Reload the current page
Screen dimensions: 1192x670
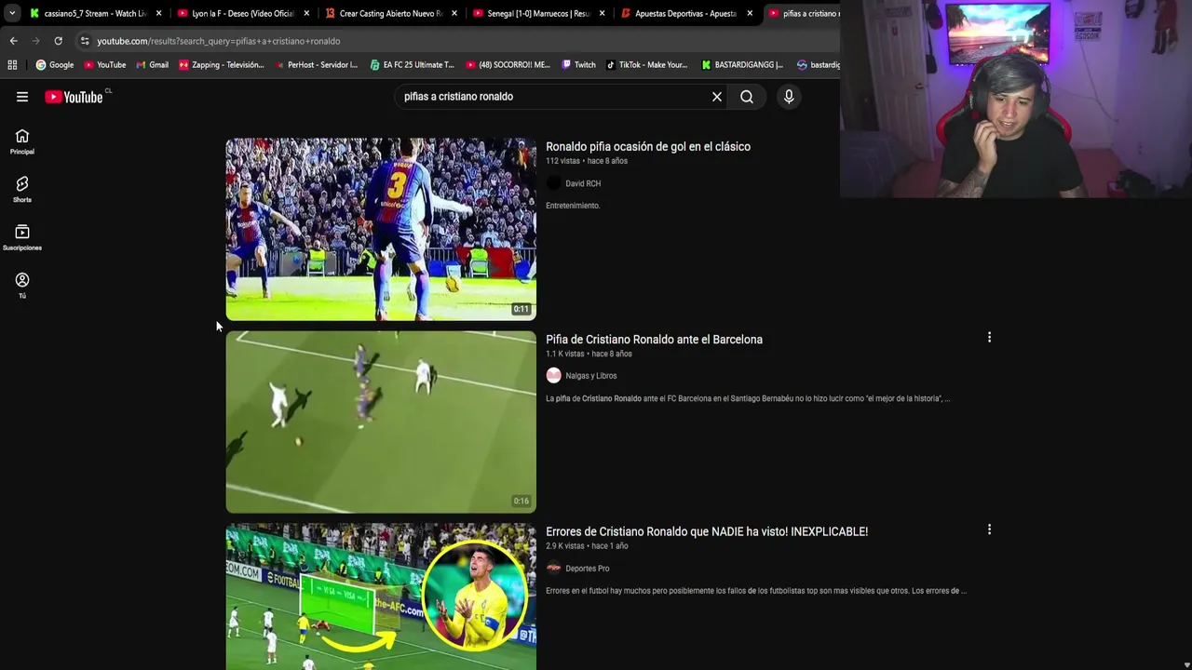(58, 41)
